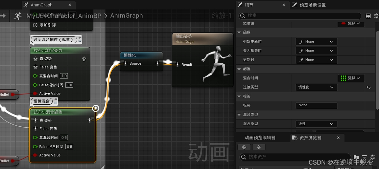Click the False 姿势 pin on upper blend node
The image size is (379, 169).
[x=35, y=67]
